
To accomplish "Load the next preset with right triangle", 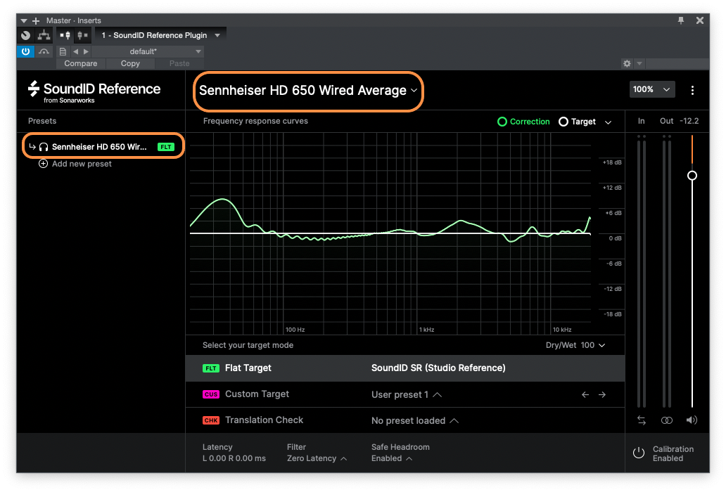I will [x=86, y=51].
